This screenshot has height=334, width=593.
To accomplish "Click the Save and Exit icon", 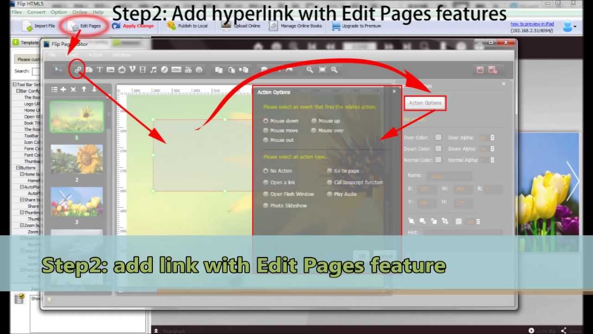I will click(492, 70).
